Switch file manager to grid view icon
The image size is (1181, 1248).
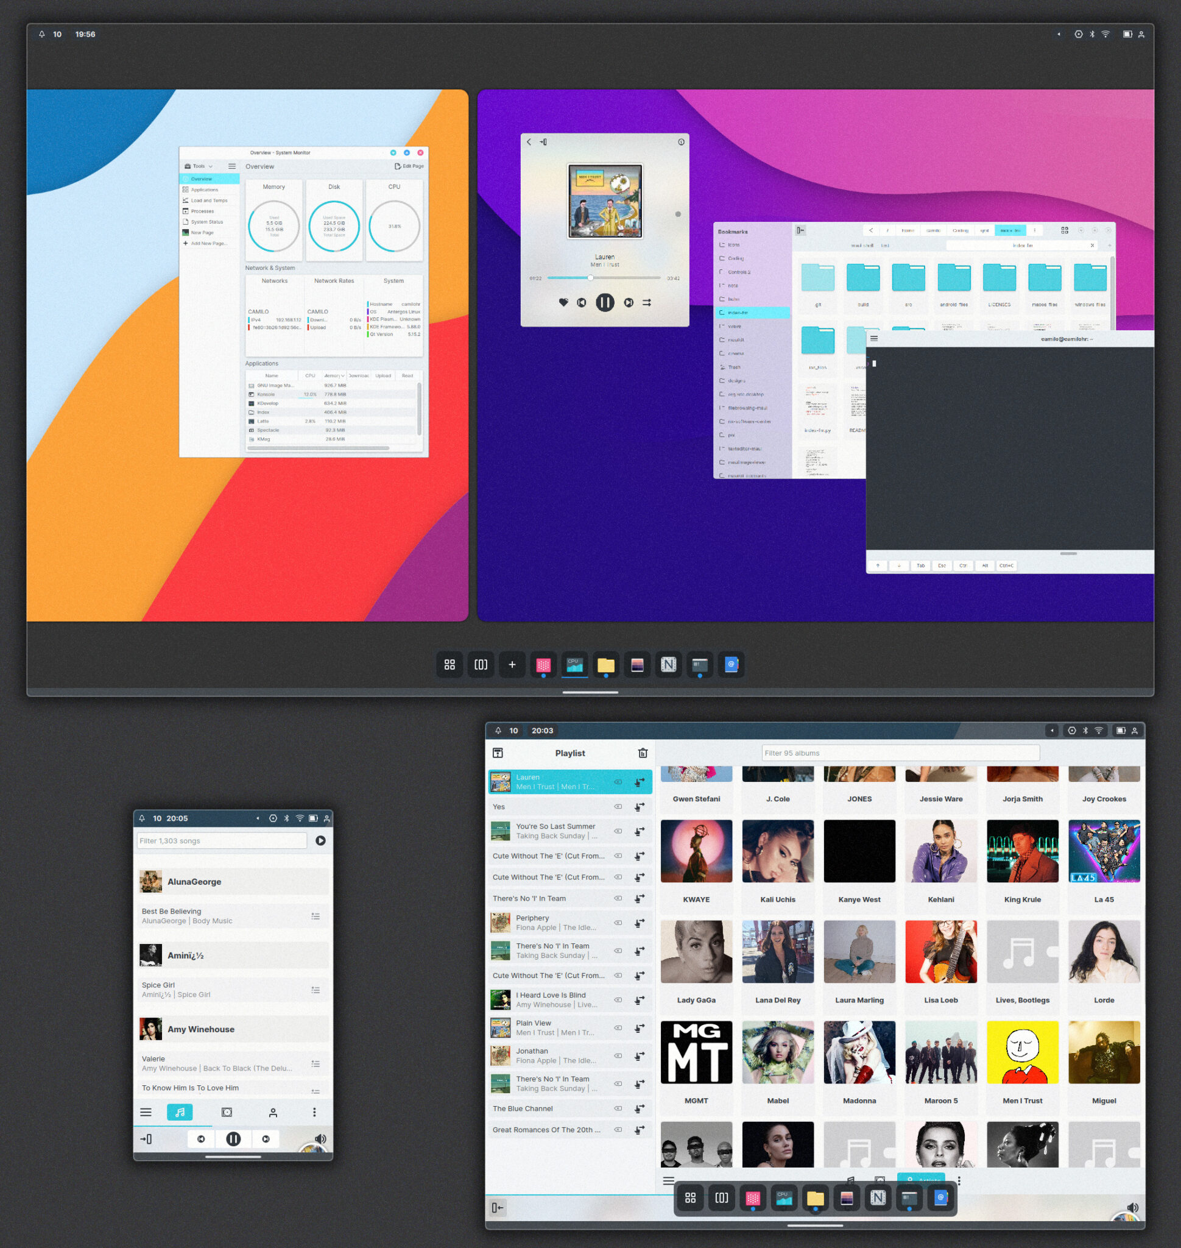(1065, 230)
